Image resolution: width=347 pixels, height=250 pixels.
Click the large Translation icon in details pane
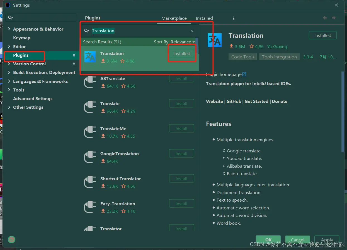pos(215,40)
